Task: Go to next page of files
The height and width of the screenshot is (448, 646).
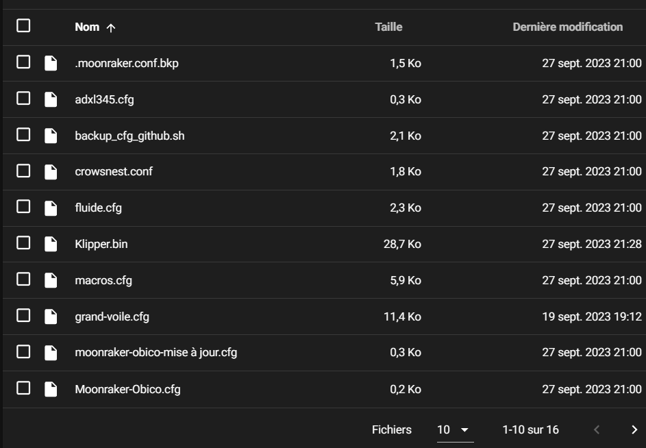Action: click(634, 430)
